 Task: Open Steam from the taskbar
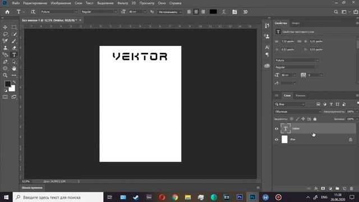136,197
